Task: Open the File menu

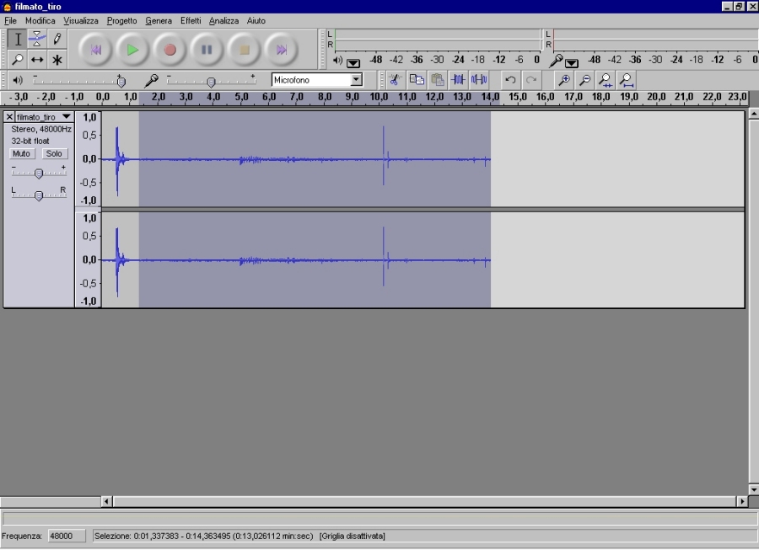Action: pyautogui.click(x=10, y=21)
